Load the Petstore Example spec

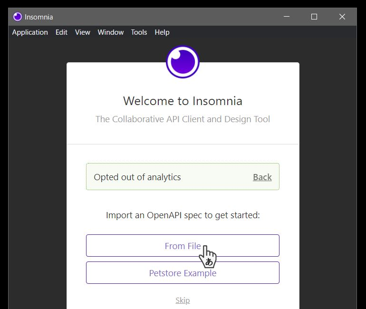click(x=183, y=272)
